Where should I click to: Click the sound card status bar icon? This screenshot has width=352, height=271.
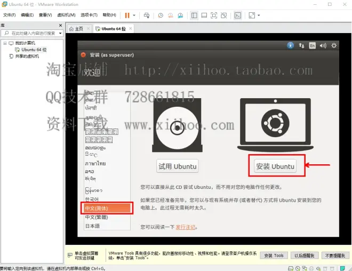pyautogui.click(x=318, y=268)
